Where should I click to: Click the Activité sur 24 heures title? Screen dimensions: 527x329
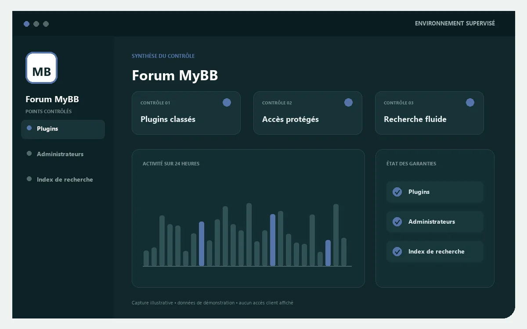click(171, 164)
